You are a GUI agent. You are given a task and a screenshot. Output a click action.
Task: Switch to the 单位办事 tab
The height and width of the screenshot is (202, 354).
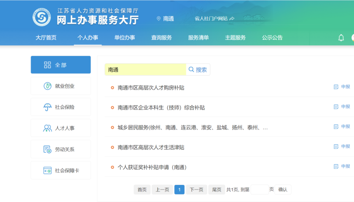click(x=125, y=37)
